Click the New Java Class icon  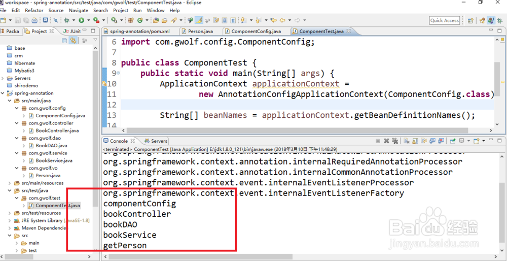(140, 20)
